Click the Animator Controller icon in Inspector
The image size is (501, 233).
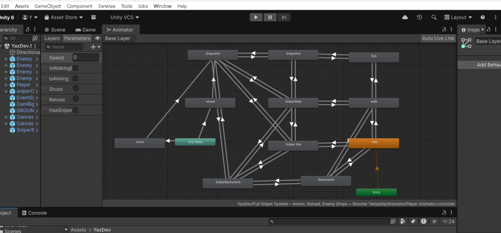coord(466,43)
